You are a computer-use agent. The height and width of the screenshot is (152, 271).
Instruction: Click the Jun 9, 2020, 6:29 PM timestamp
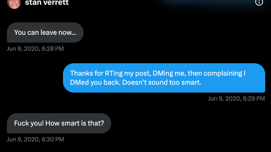(236, 99)
